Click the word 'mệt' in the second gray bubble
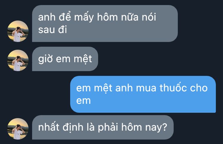Viewport: 223px width, 144px height. pos(83,59)
